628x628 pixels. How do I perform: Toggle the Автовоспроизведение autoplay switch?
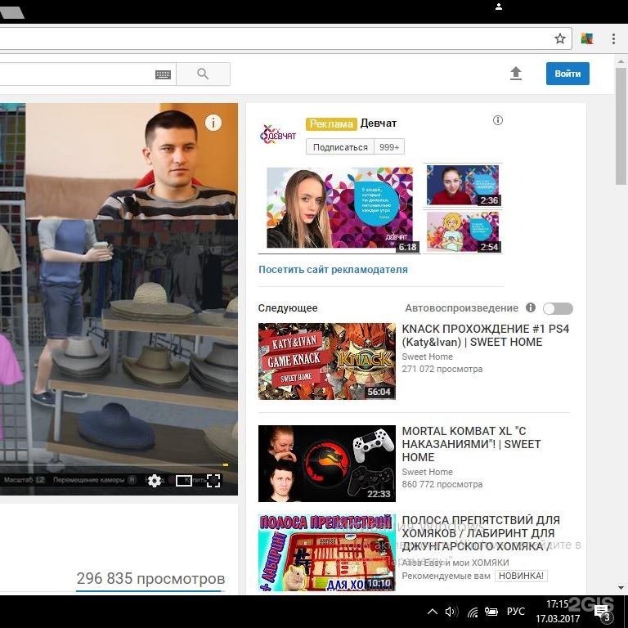click(x=558, y=308)
